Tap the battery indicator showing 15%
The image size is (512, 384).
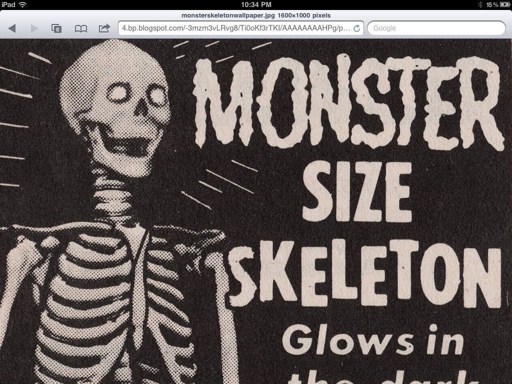tap(497, 4)
